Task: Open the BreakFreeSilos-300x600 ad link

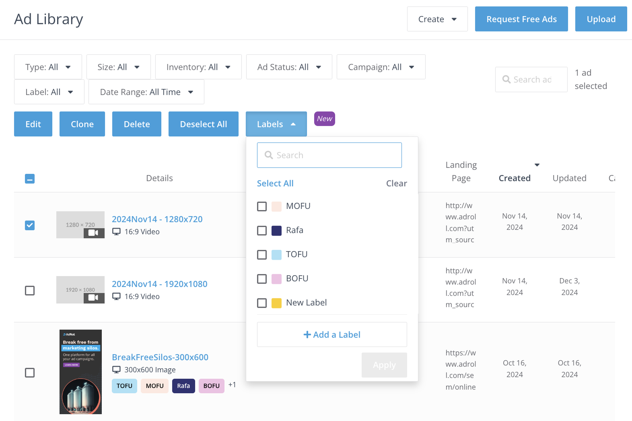Action: tap(160, 357)
